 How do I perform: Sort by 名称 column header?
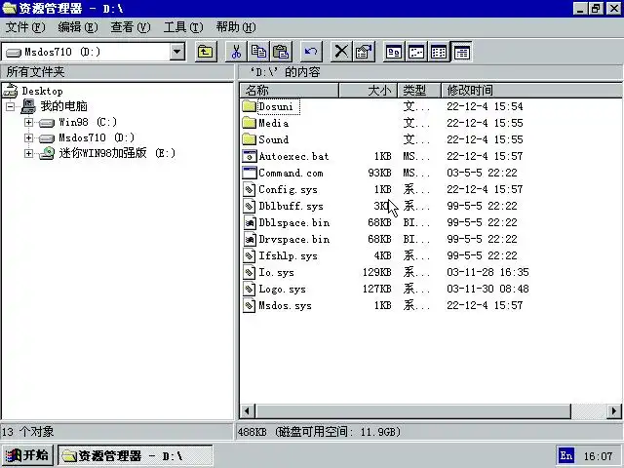(290, 91)
